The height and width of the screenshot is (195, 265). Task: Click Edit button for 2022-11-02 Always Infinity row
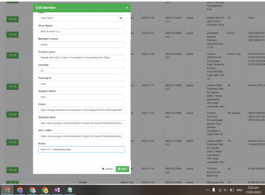pyautogui.click(x=12, y=142)
